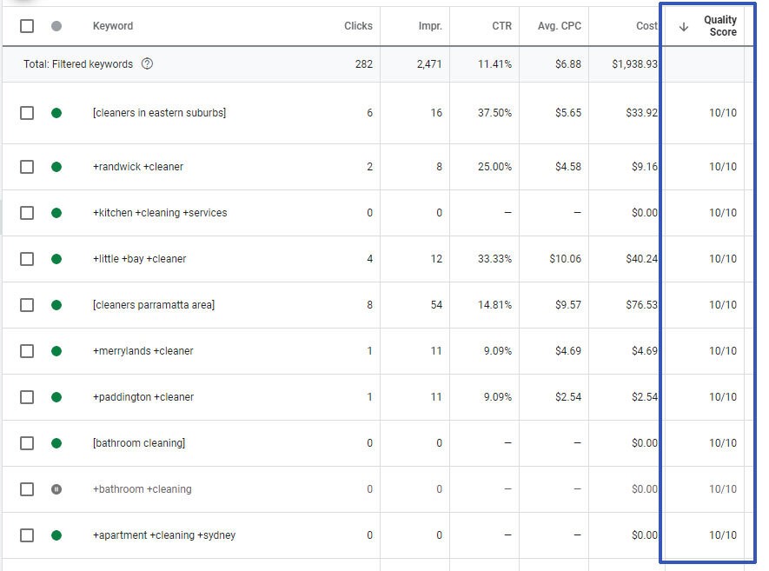Tick the select-all checkbox in the header
This screenshot has height=571, width=769.
[x=27, y=26]
